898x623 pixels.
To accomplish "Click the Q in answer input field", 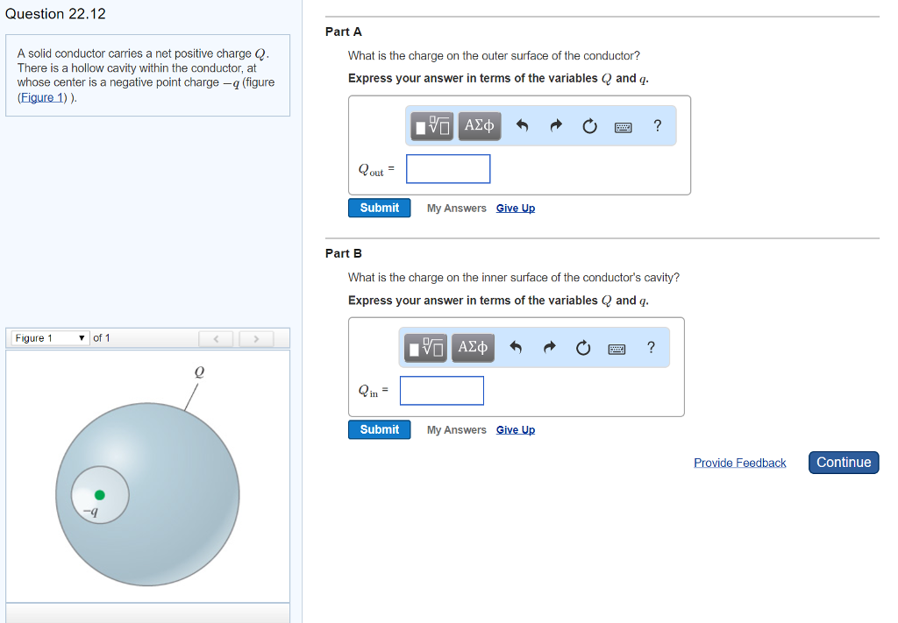I will (x=442, y=391).
